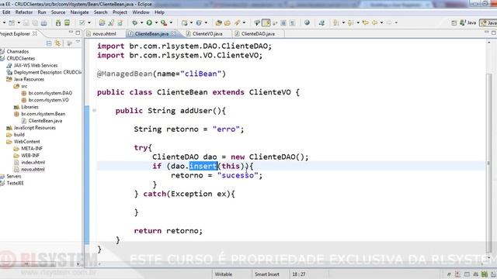The width and height of the screenshot is (497, 279).
Task: Click the Search flashlight toolbar icon
Action: coord(237,22)
